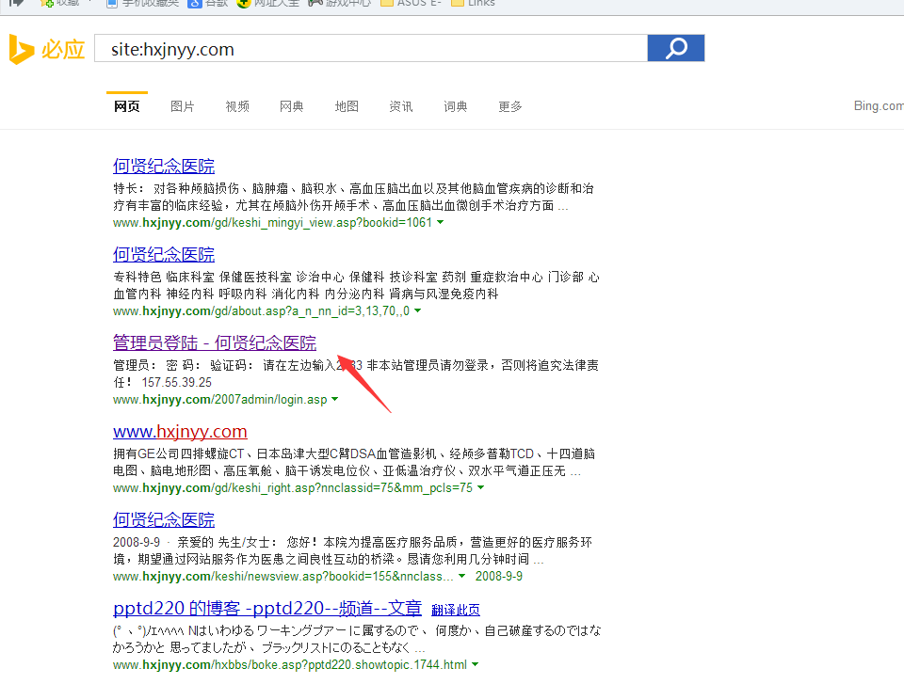Open the 词典 tab
The height and width of the screenshot is (684, 904).
pos(455,106)
